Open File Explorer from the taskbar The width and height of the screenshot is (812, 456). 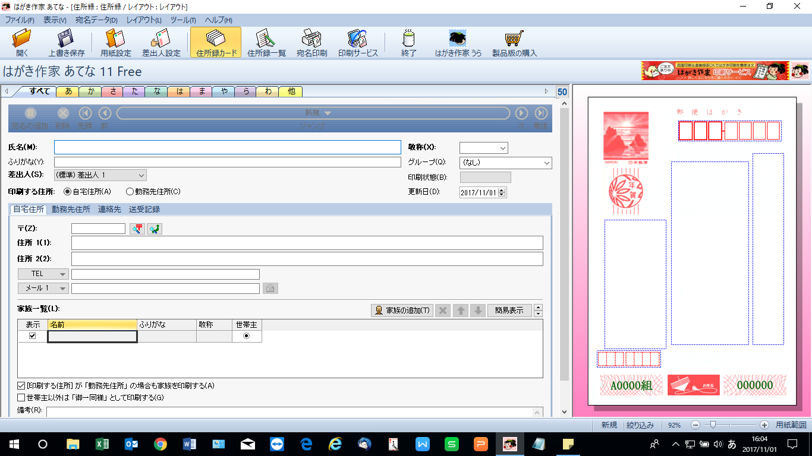pos(73,444)
